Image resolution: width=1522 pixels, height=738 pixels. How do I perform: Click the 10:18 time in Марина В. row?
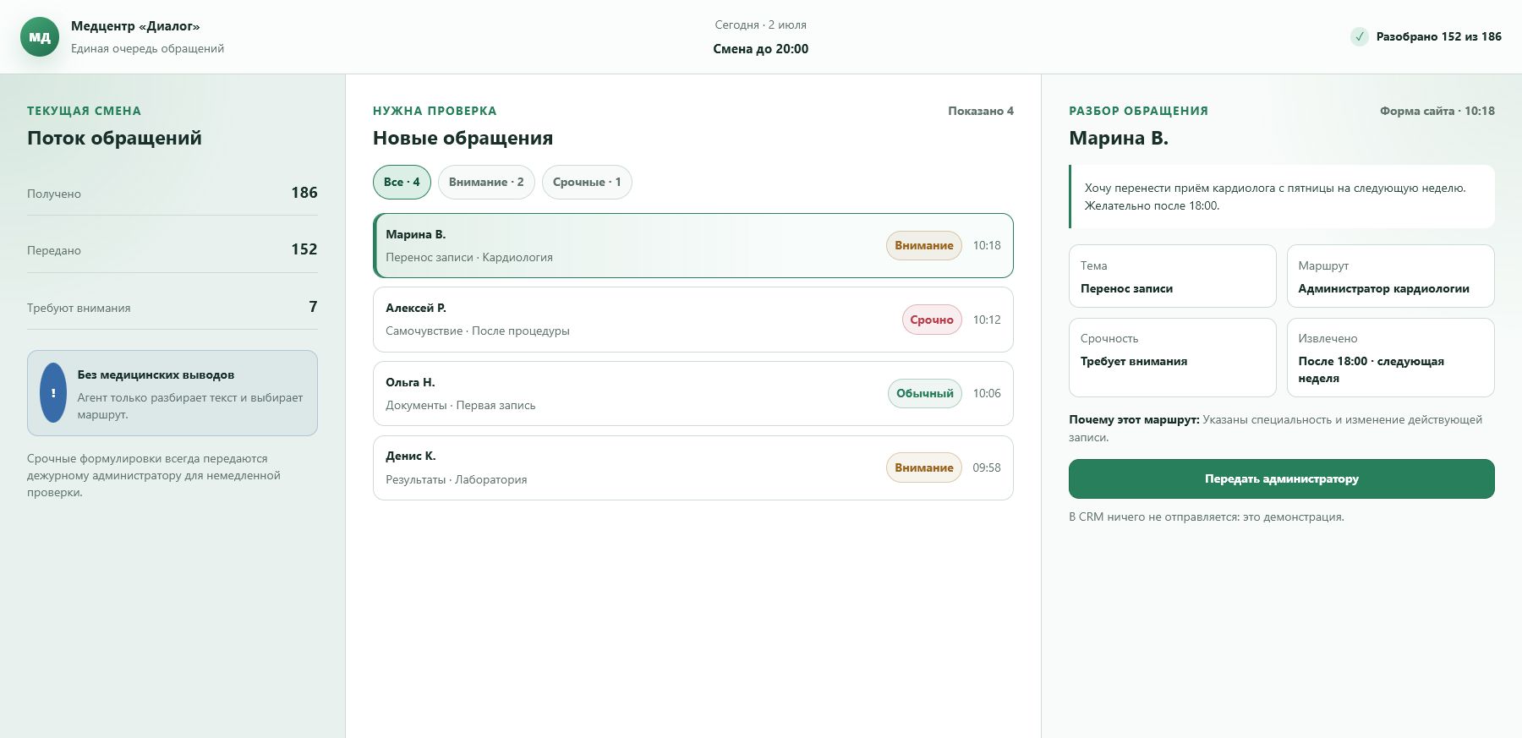(x=987, y=245)
